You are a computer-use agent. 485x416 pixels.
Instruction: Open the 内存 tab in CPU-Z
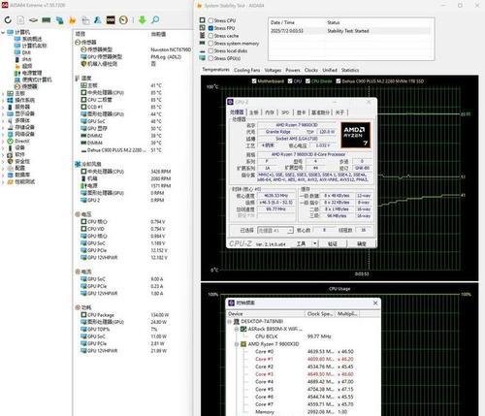[270, 112]
